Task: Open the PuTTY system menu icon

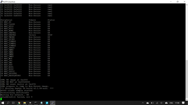Action: pos(1,2)
